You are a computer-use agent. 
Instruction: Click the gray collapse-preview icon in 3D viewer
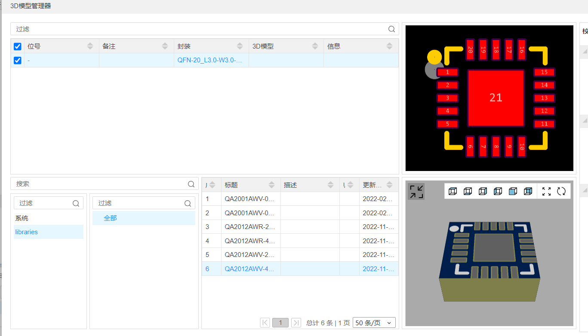point(416,192)
